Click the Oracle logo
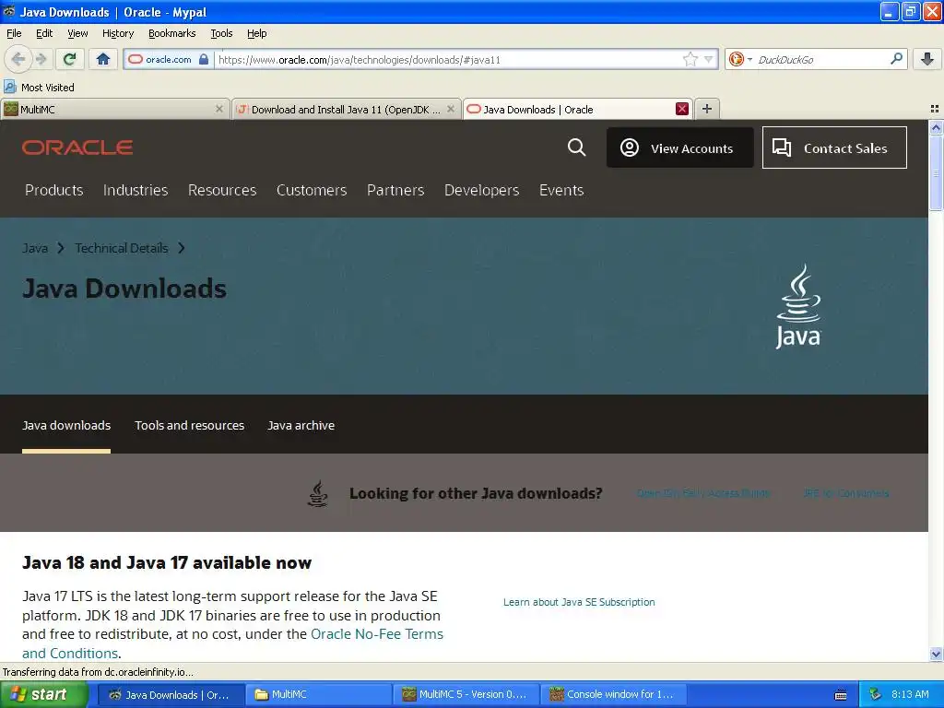This screenshot has width=944, height=708. (x=77, y=147)
